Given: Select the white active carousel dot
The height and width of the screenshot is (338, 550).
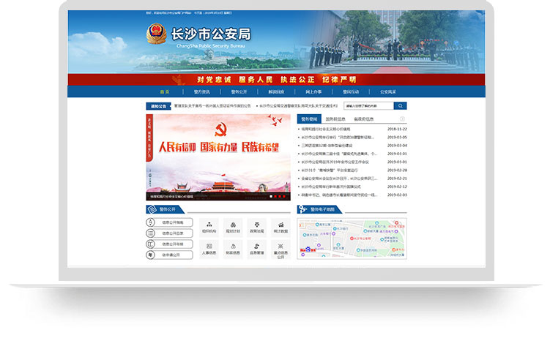Looking at the screenshot, I should [x=271, y=197].
